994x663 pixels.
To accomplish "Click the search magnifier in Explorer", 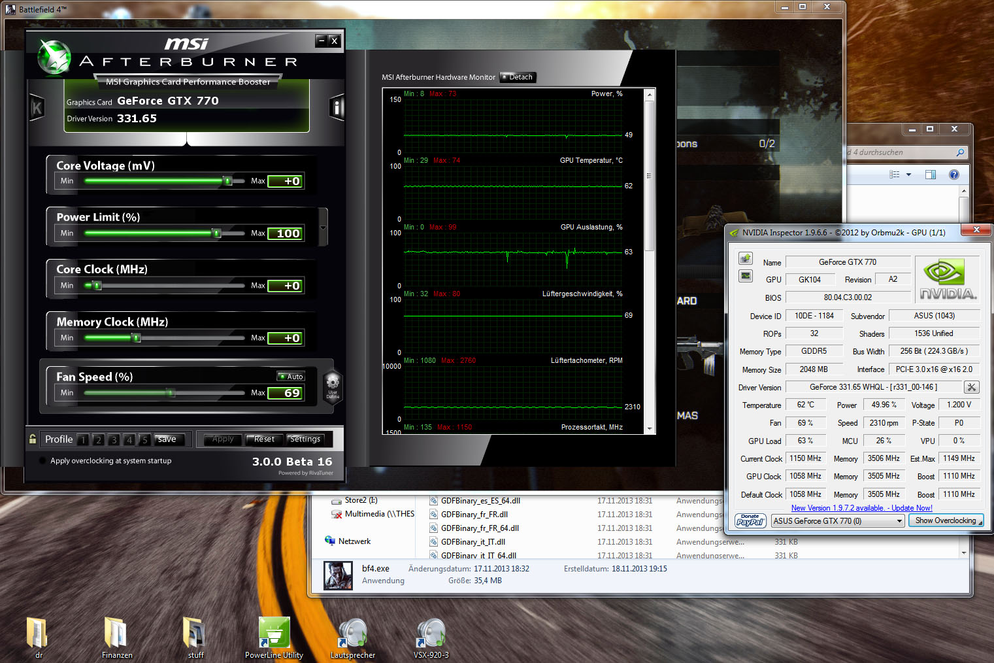I will [x=960, y=152].
